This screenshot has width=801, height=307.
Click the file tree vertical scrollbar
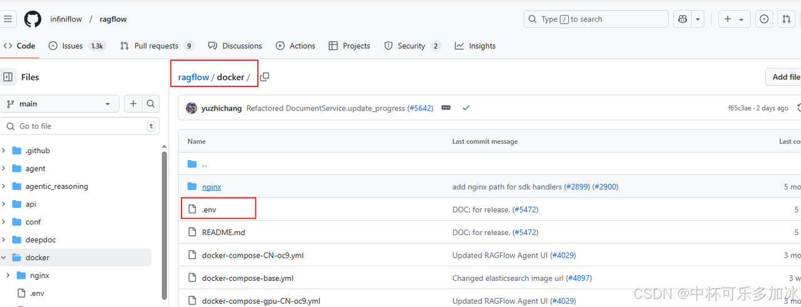(x=165, y=225)
